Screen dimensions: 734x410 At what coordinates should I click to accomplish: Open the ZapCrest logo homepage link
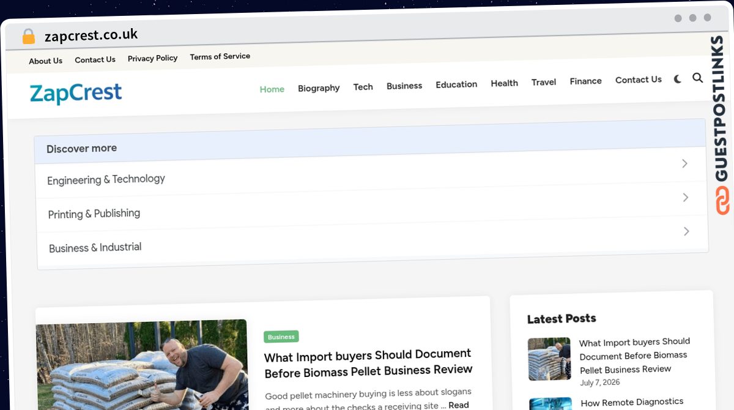click(x=76, y=94)
